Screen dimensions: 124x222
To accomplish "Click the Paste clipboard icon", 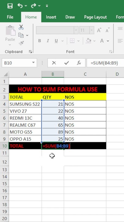I will 10,31.
